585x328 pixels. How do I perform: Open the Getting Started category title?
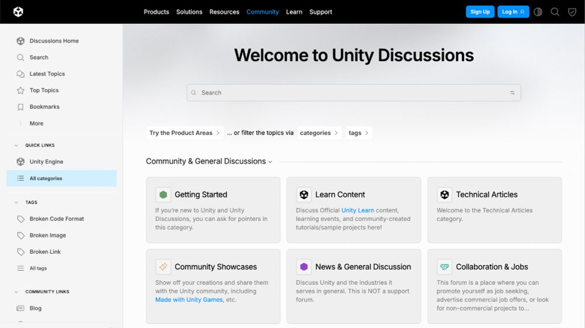[x=201, y=195]
